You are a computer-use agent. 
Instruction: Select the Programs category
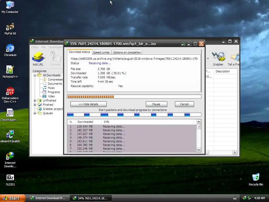pyautogui.click(x=51, y=92)
